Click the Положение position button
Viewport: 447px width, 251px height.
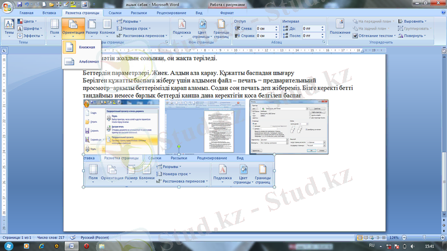click(x=340, y=27)
